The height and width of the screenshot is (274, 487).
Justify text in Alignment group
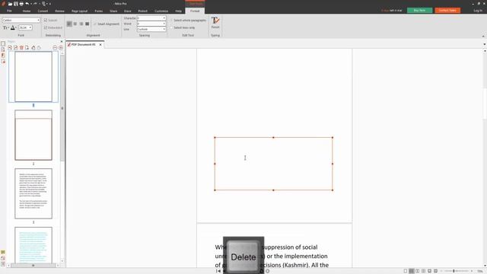pos(87,24)
